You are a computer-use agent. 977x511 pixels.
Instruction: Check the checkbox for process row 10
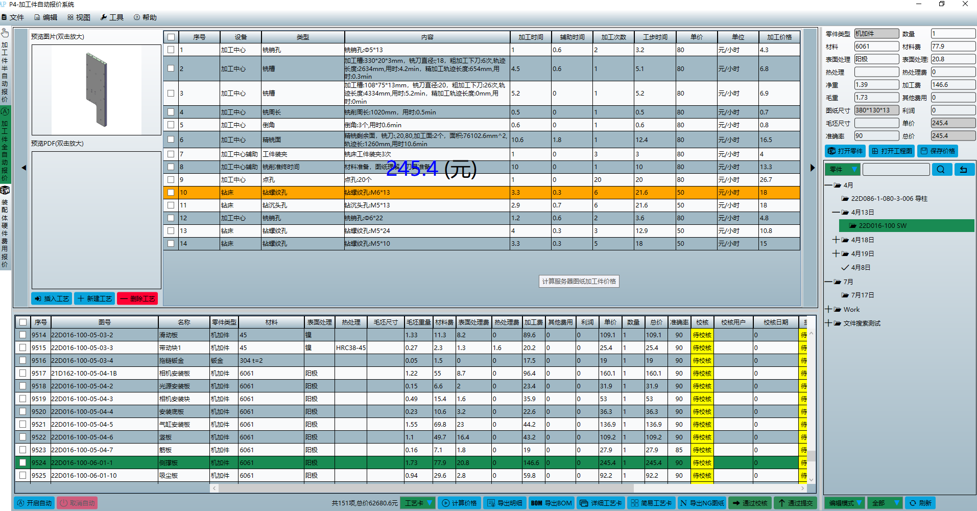pyautogui.click(x=171, y=193)
